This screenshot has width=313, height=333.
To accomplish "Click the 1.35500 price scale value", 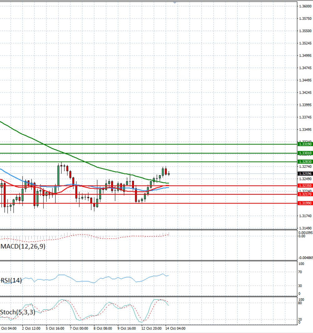I will [305, 31].
